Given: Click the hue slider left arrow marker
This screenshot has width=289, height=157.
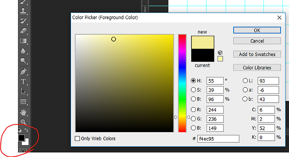Looking at the screenshot, I should pos(176,117).
